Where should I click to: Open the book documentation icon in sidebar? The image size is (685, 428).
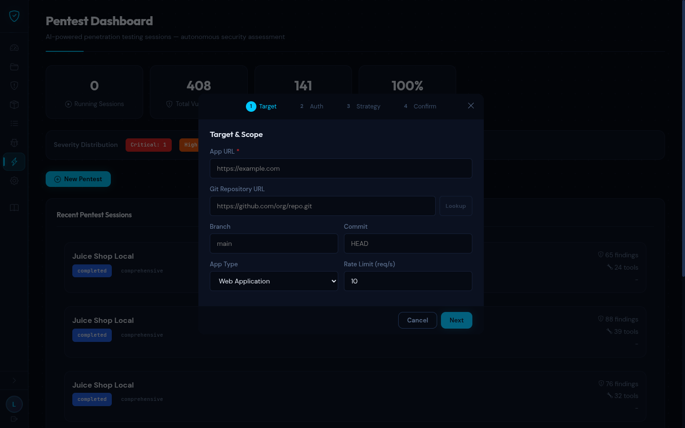point(14,208)
